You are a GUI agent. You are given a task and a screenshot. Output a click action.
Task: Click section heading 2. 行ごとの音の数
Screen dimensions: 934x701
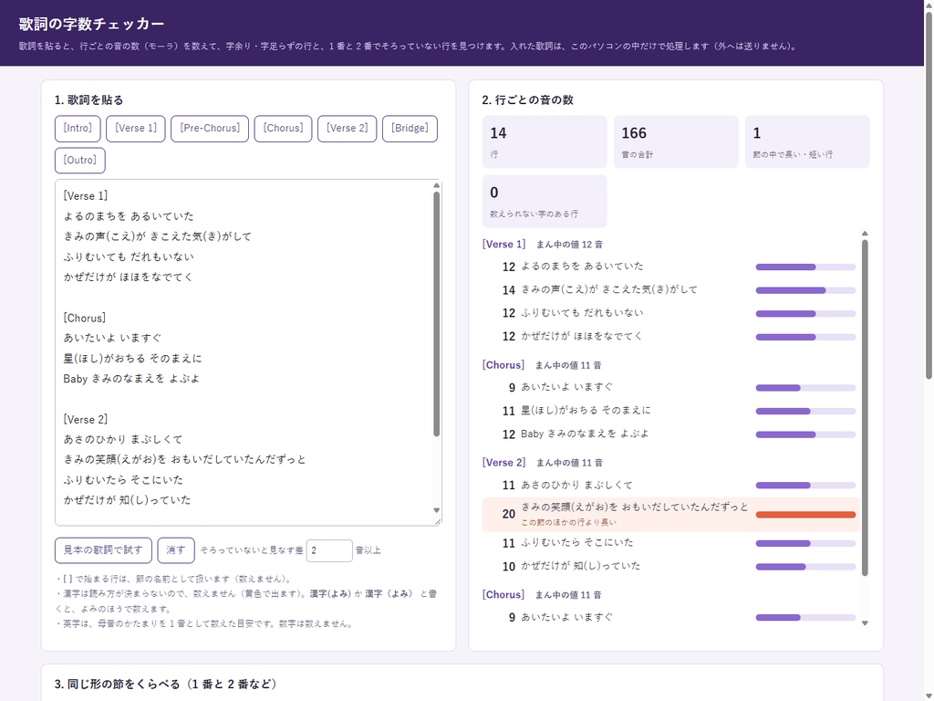point(528,100)
